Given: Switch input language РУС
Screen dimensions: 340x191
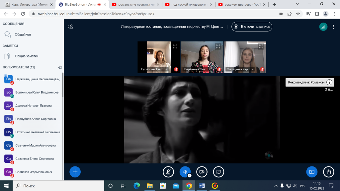Looking at the screenshot, I should [x=303, y=186].
